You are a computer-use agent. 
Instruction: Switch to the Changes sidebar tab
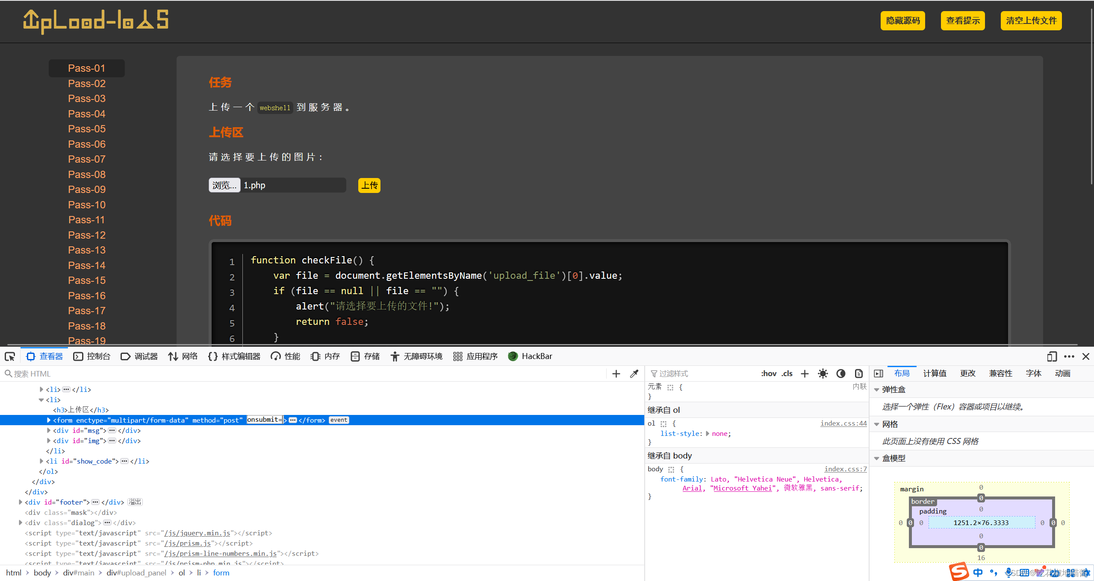coord(968,374)
